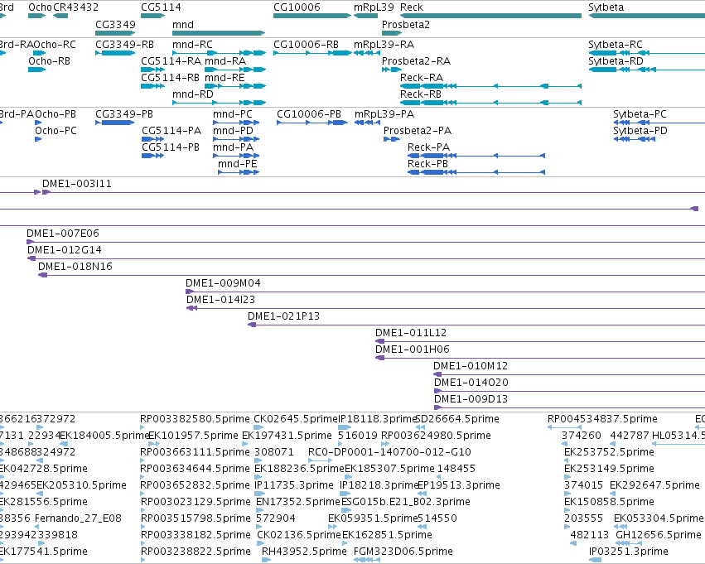Select BAC clone DME1-021P13 label
The height and width of the screenshot is (564, 705).
click(283, 316)
